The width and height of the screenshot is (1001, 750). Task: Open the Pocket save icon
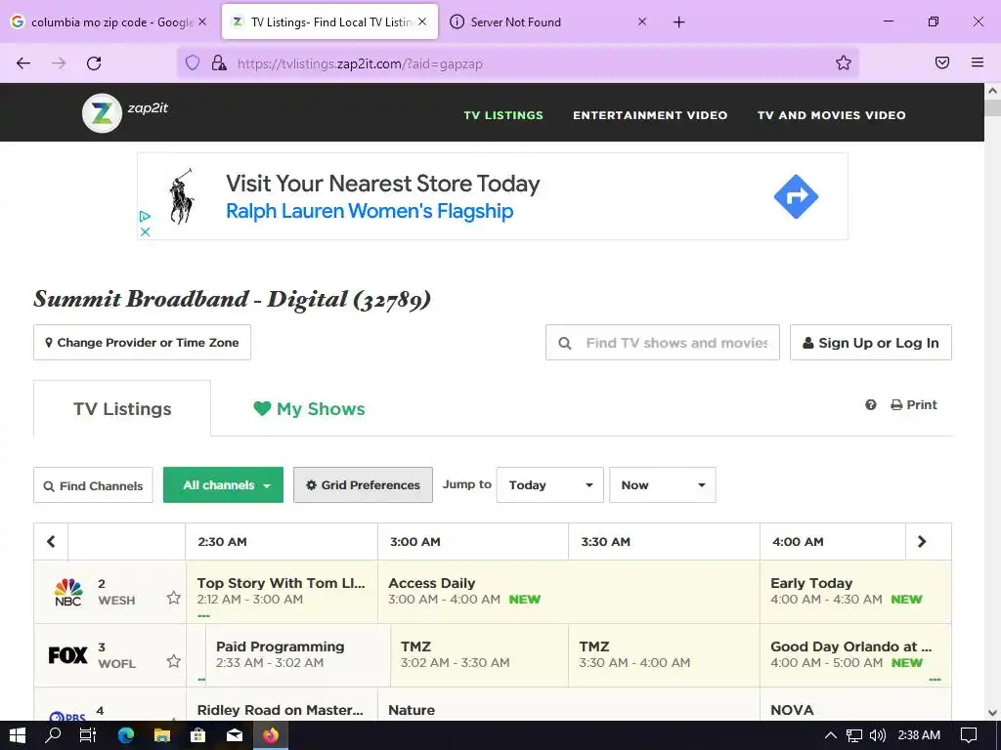coord(942,62)
